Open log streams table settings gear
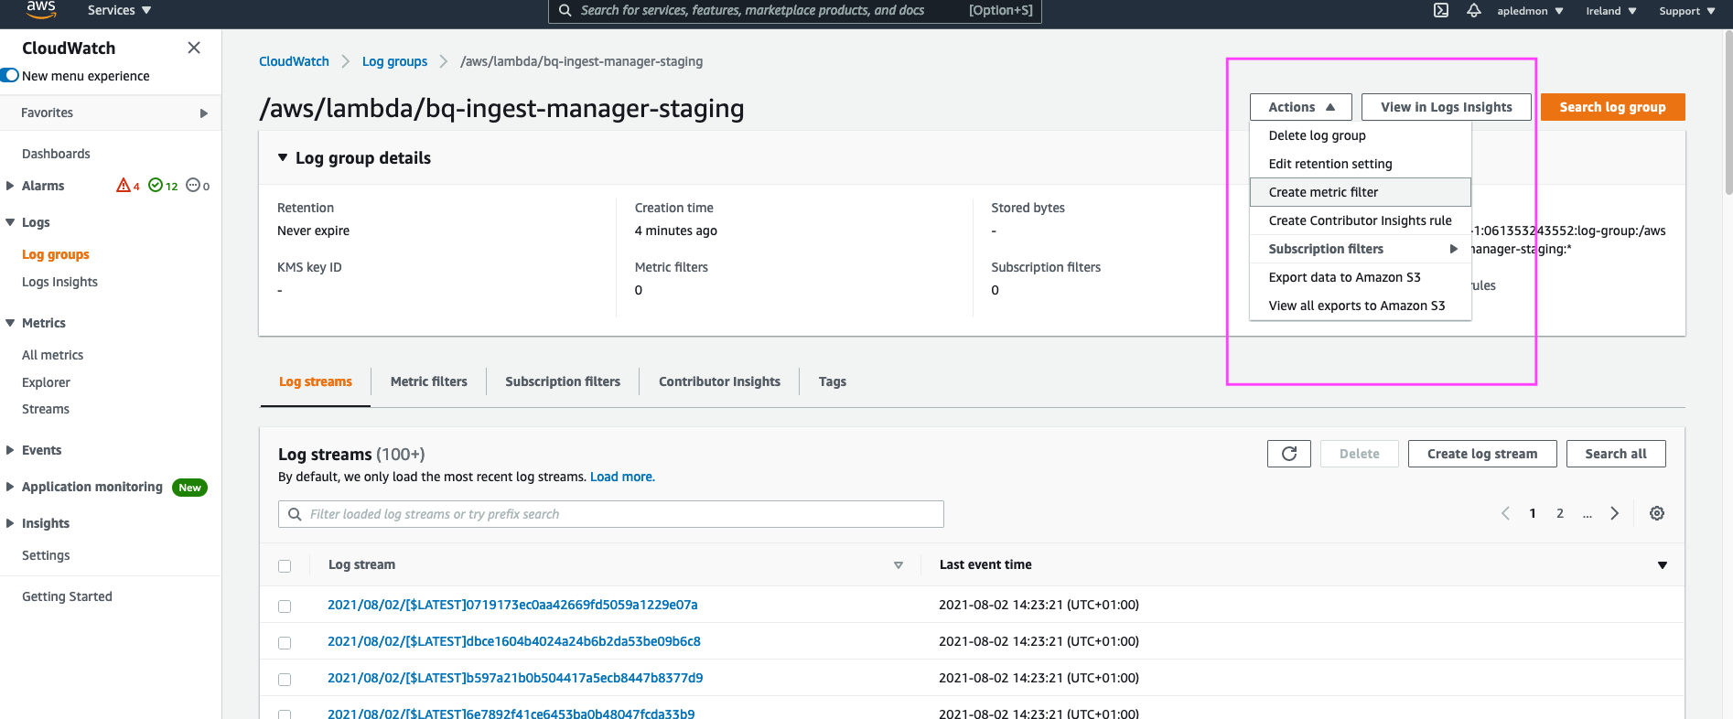Image resolution: width=1733 pixels, height=719 pixels. 1656,513
